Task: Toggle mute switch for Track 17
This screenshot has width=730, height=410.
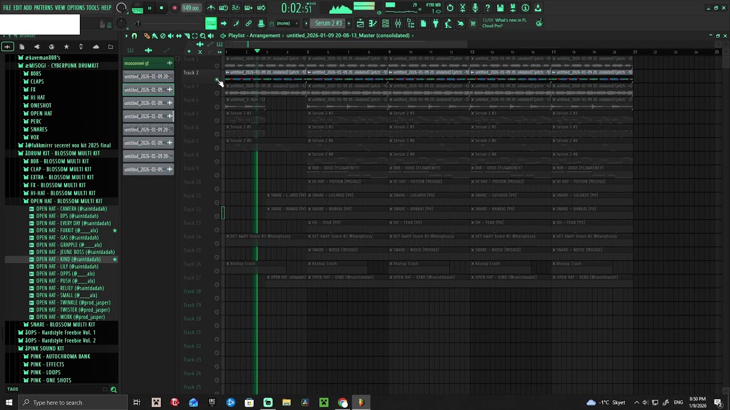Action: [217, 284]
